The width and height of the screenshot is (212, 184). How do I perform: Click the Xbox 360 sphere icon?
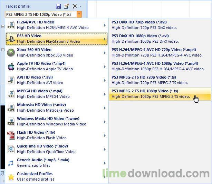point(11,53)
